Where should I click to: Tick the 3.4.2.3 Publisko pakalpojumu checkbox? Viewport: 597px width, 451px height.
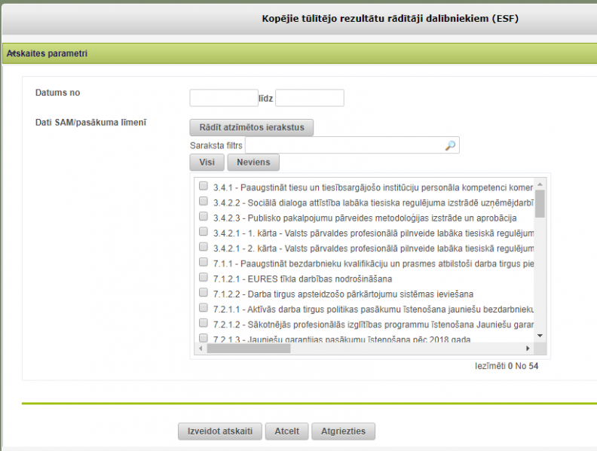pos(204,217)
